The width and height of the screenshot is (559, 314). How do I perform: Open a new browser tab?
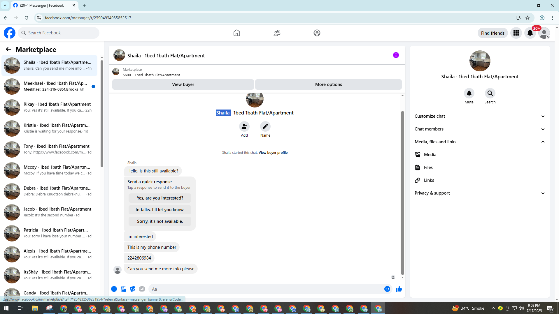click(84, 5)
